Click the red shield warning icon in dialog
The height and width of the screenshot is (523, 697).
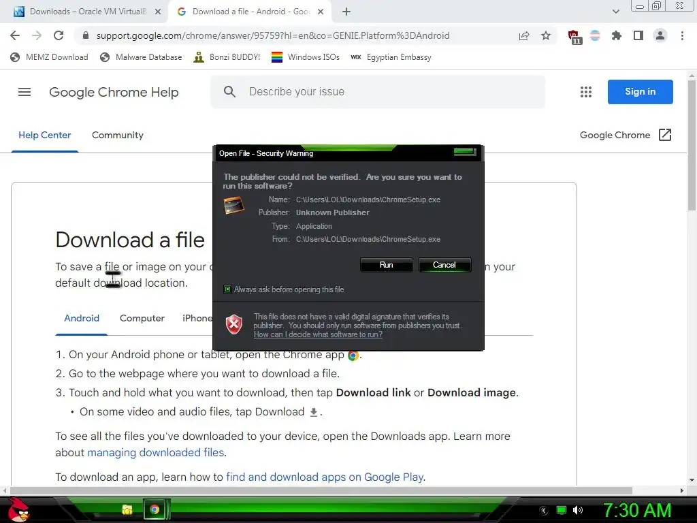coord(234,324)
